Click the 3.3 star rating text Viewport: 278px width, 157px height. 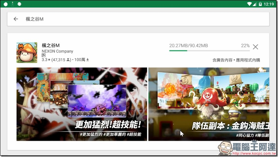coord(46,60)
